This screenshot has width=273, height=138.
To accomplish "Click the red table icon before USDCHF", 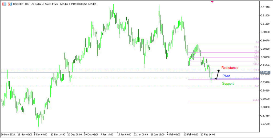I will (4, 5).
